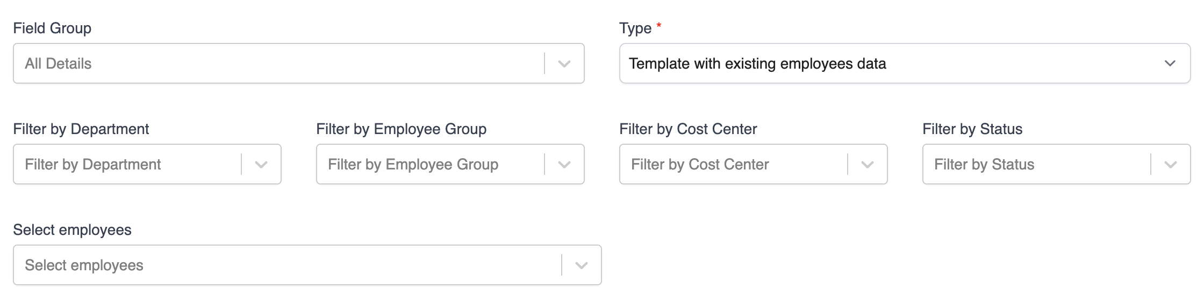Click the 'Field Group' label
Viewport: 1204px width, 296px height.
[52, 28]
